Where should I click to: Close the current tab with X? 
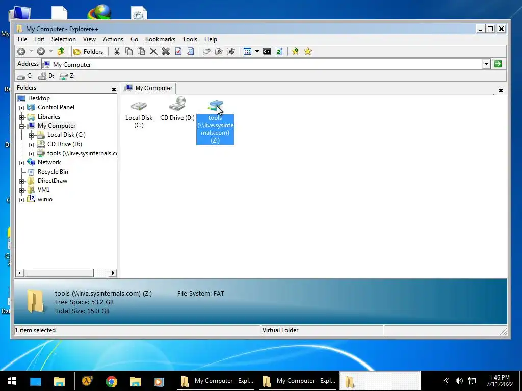coord(501,91)
